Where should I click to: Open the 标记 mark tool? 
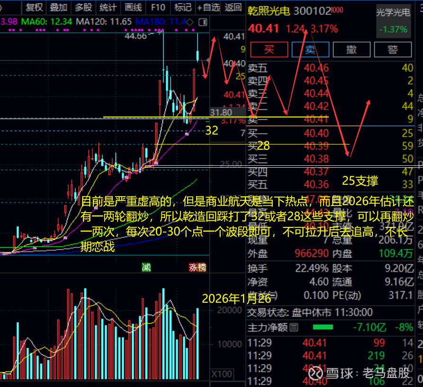(x=183, y=7)
